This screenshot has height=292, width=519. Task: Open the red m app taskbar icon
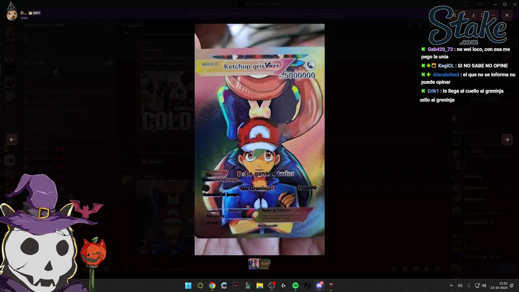(331, 286)
